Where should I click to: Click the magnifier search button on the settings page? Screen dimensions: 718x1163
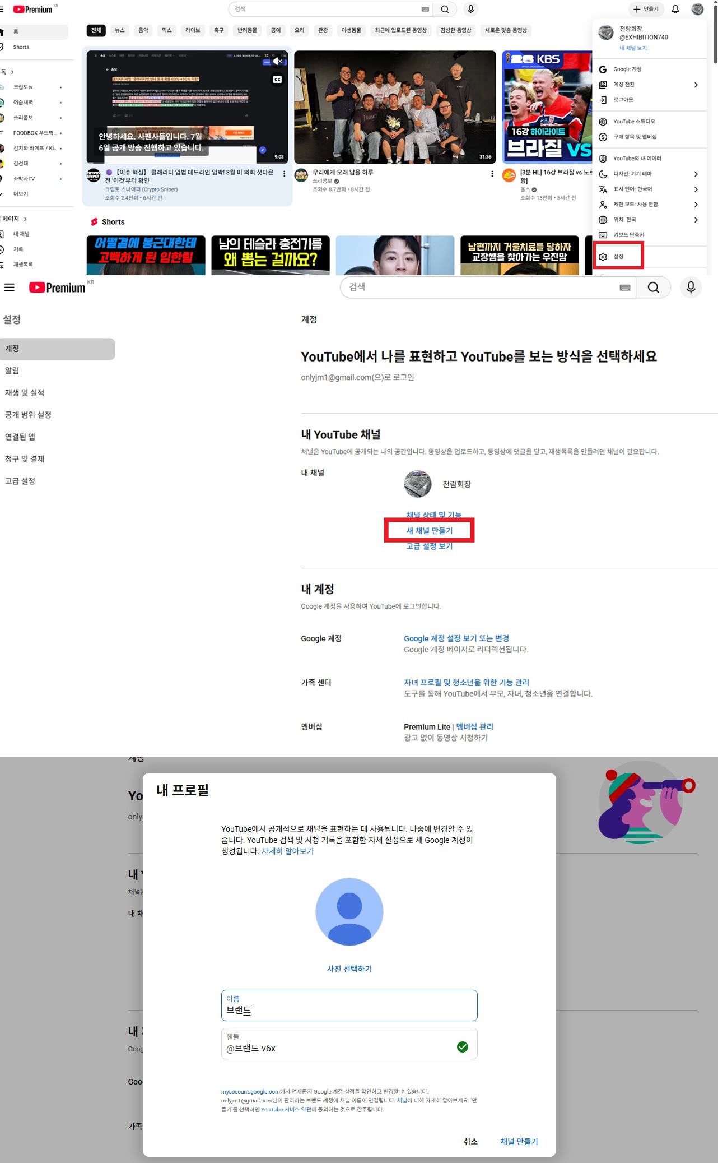653,288
